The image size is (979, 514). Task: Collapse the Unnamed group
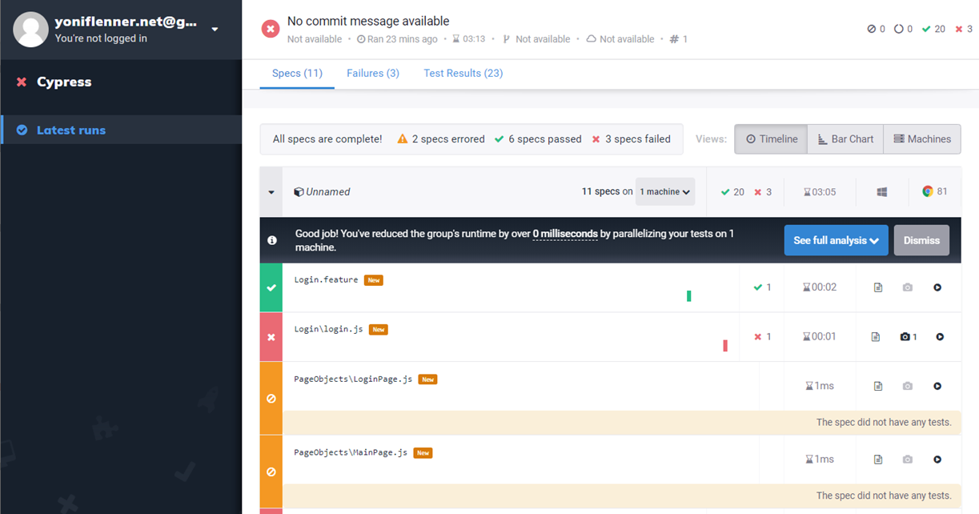(x=271, y=192)
